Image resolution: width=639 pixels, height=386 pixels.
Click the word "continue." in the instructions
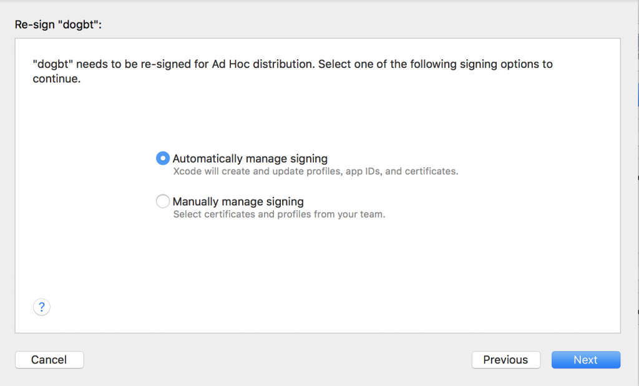click(57, 79)
